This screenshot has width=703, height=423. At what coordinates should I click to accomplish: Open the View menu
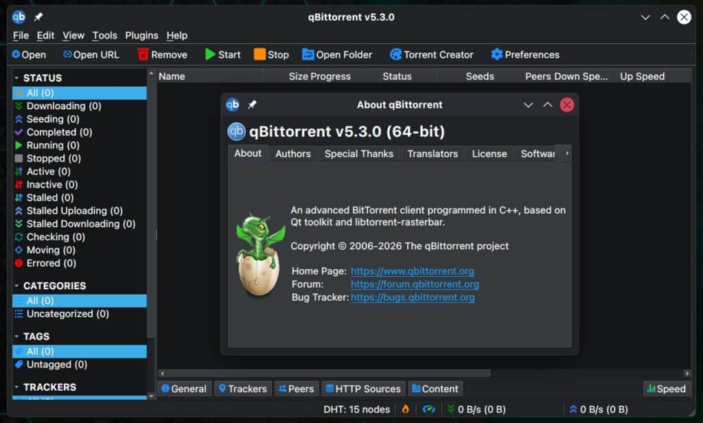coord(73,36)
